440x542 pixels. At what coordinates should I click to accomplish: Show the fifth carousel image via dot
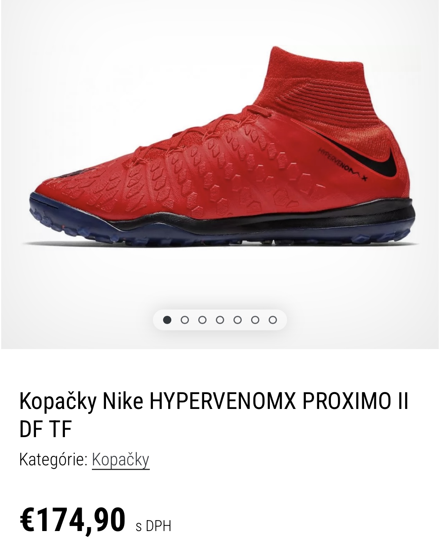[238, 320]
